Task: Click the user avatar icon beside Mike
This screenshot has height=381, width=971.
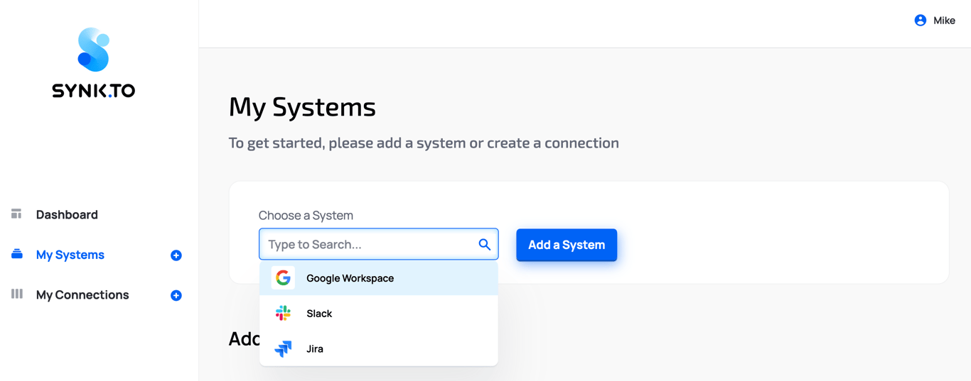Action: point(921,21)
